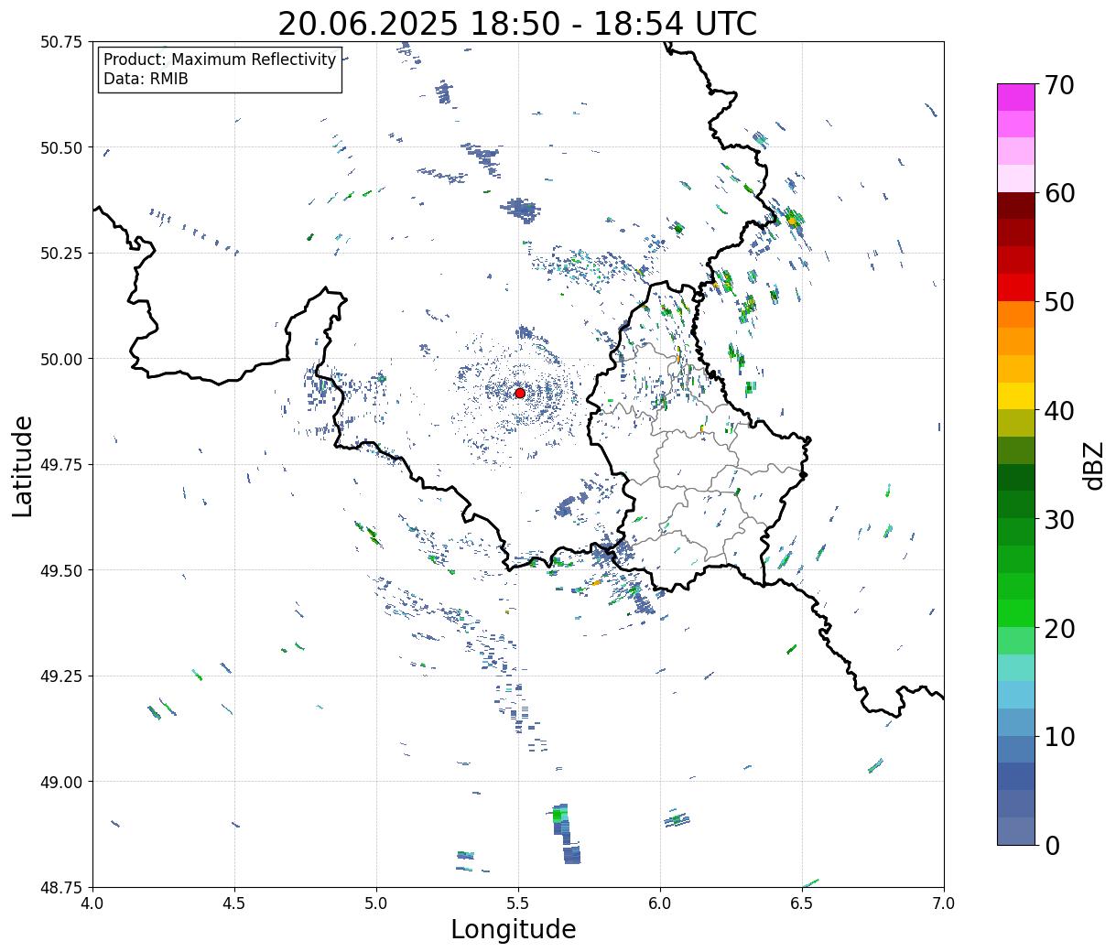Click the colorbar tick label 30
1116x952 pixels.
tap(1058, 519)
